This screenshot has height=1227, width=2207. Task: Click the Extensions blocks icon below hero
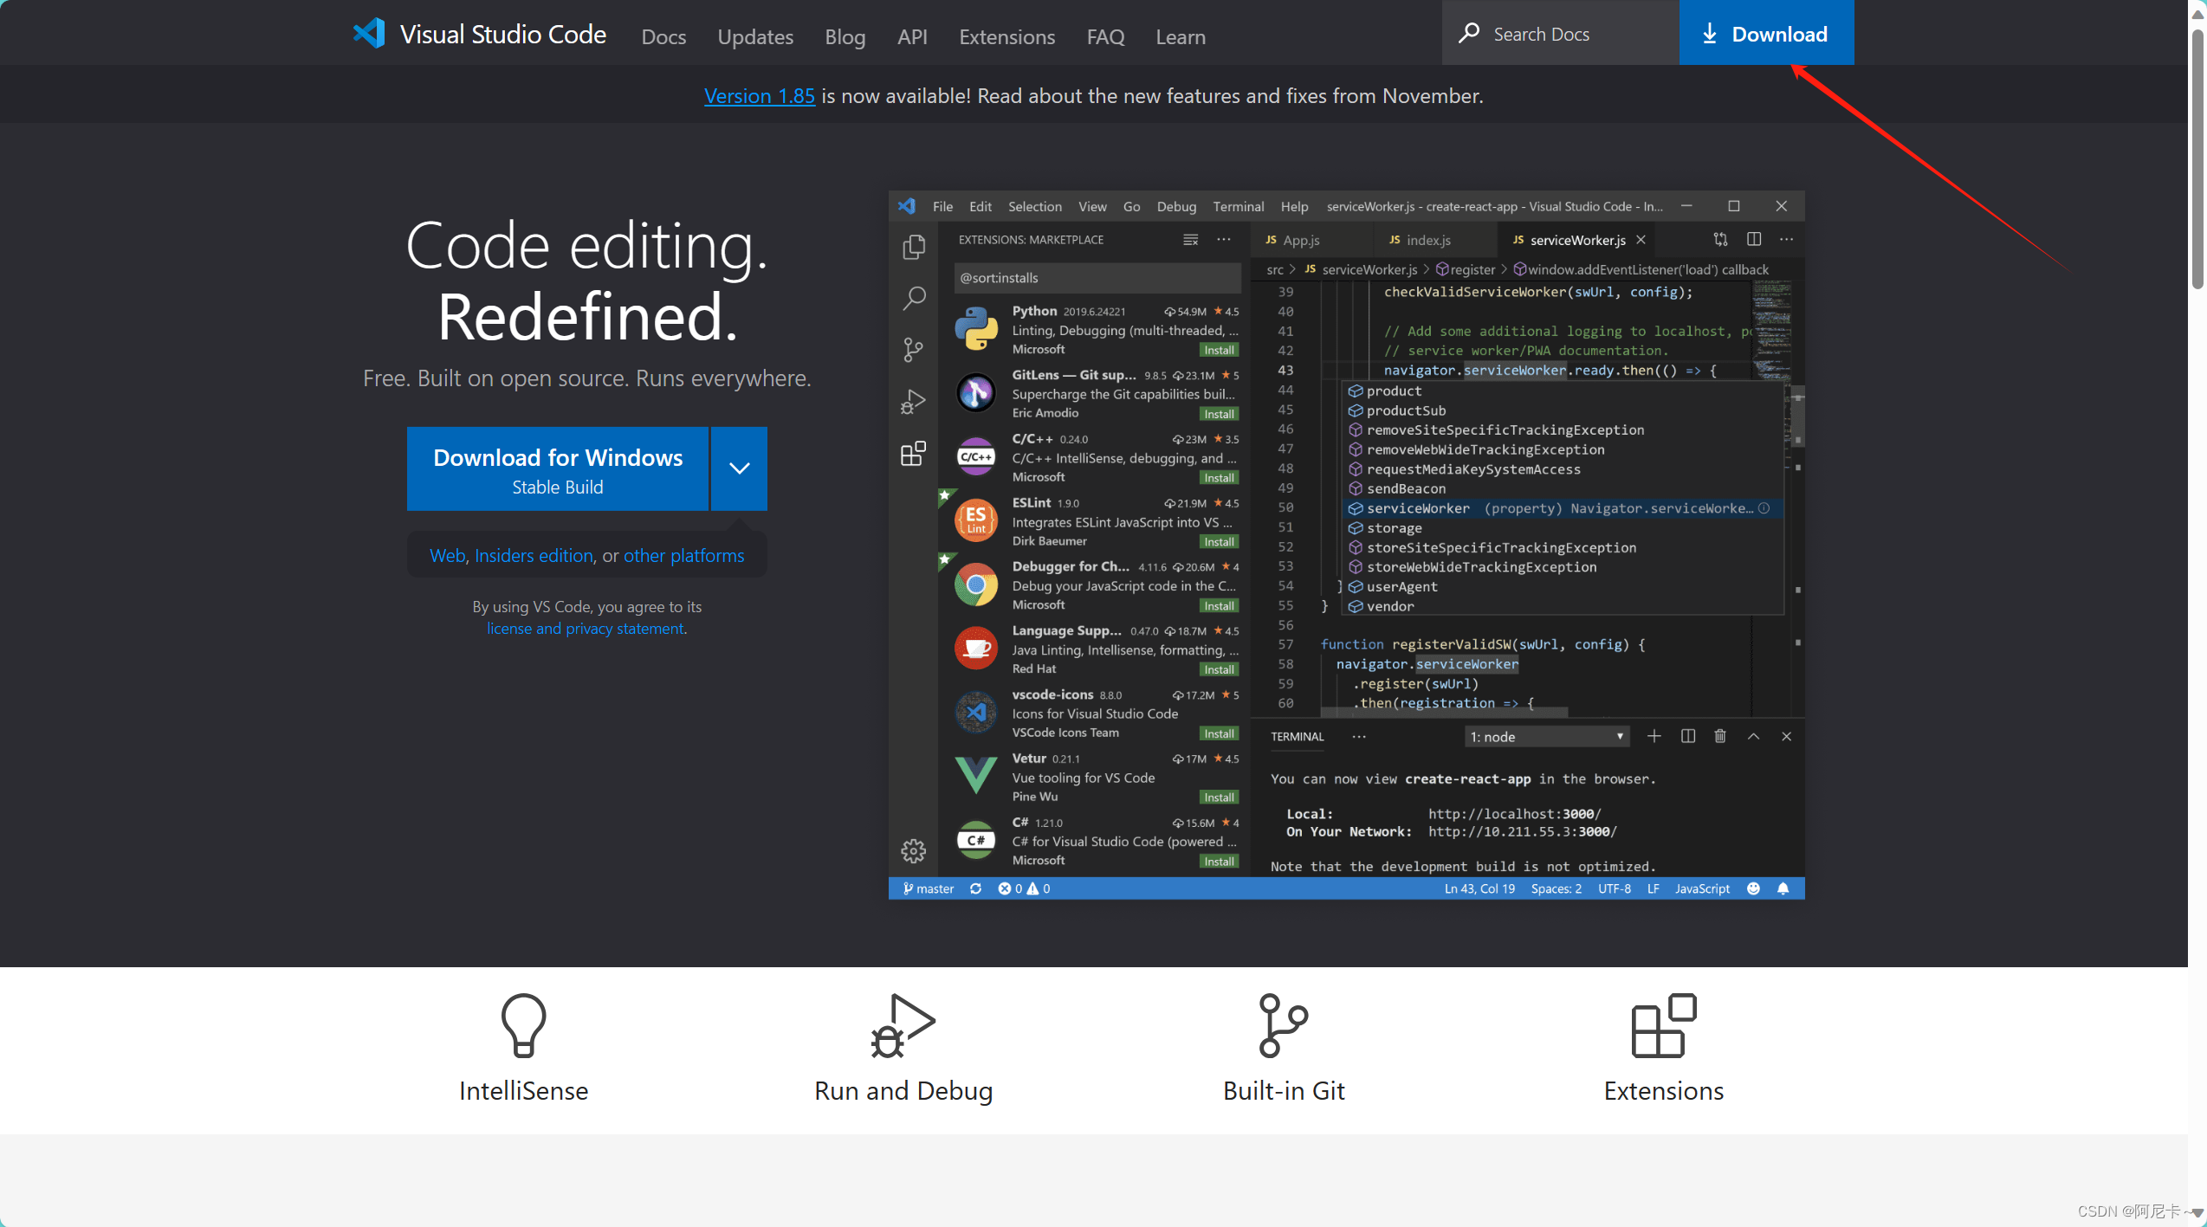(x=1663, y=1025)
